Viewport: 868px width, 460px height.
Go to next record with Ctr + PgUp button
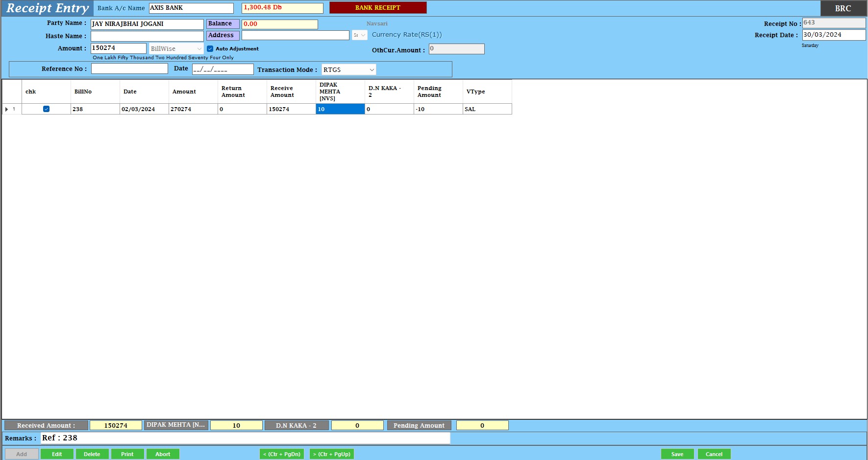(x=332, y=454)
